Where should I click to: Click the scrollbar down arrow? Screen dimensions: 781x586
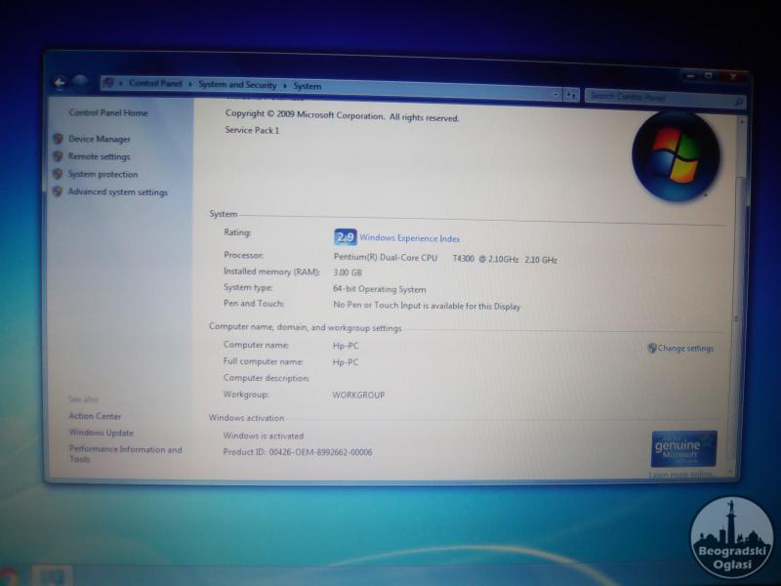[x=731, y=471]
